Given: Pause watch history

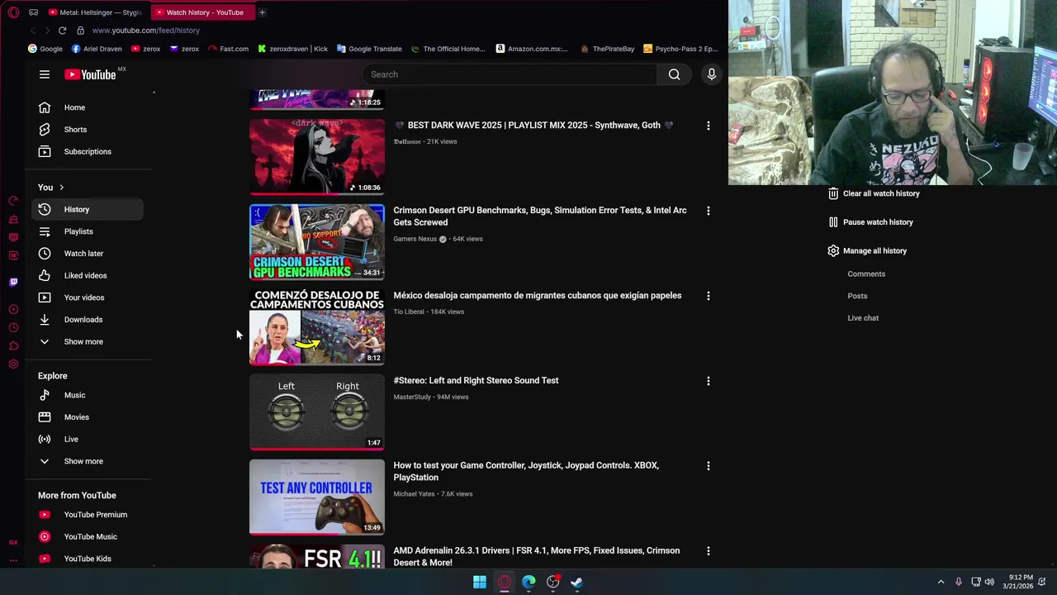Looking at the screenshot, I should pos(871,222).
